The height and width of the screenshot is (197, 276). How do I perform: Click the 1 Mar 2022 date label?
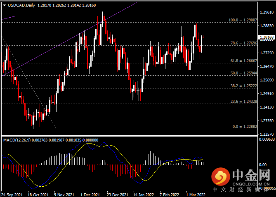tap(196, 195)
